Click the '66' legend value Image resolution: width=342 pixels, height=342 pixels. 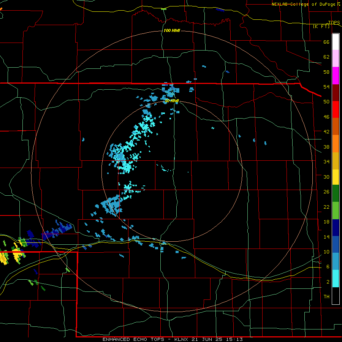(x=326, y=42)
